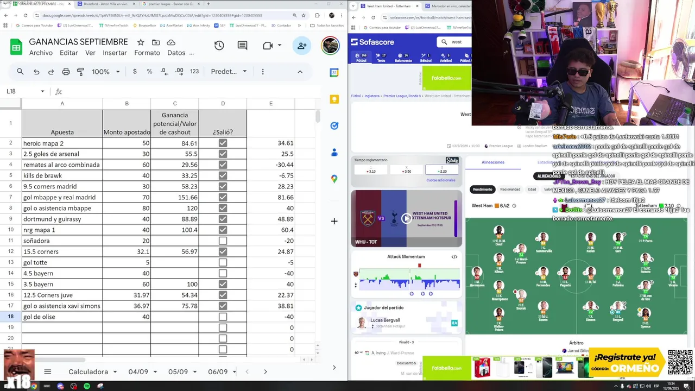Expand the Name box L18 dropdown
This screenshot has width=695, height=391.
click(x=42, y=91)
